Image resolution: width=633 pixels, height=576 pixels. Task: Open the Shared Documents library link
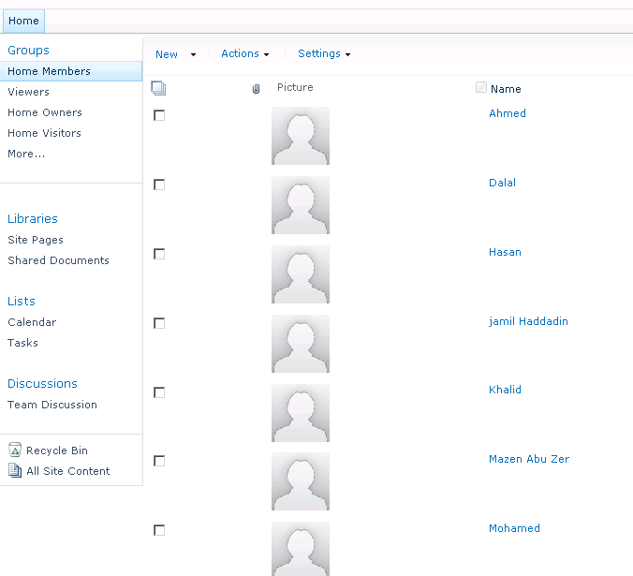[58, 260]
